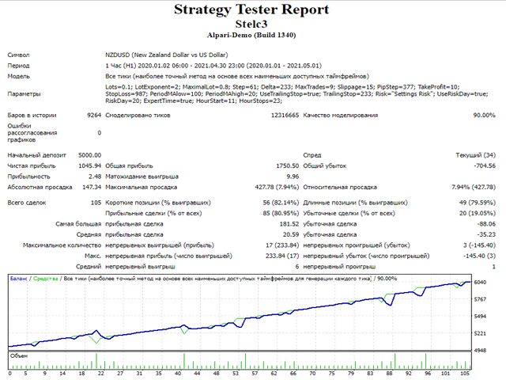Click average consecutive wins value 6
506x380 pixels.
pos(297,267)
